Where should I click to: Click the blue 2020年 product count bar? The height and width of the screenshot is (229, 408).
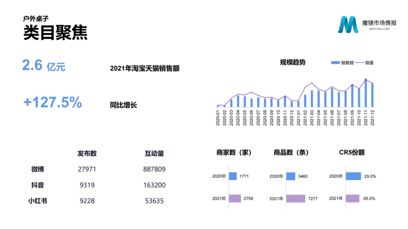(291, 176)
